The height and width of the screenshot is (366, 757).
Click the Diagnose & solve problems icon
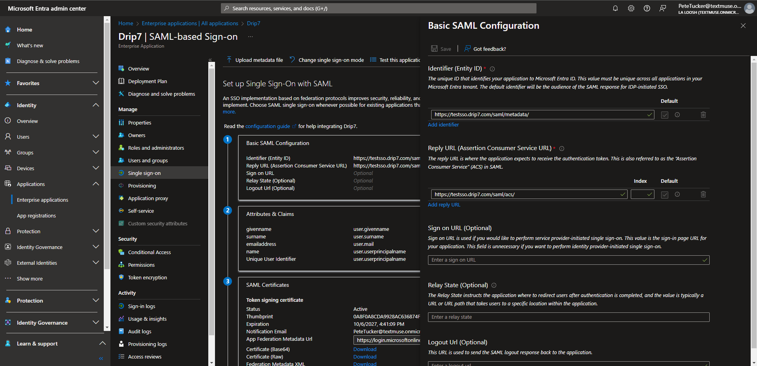pyautogui.click(x=8, y=61)
